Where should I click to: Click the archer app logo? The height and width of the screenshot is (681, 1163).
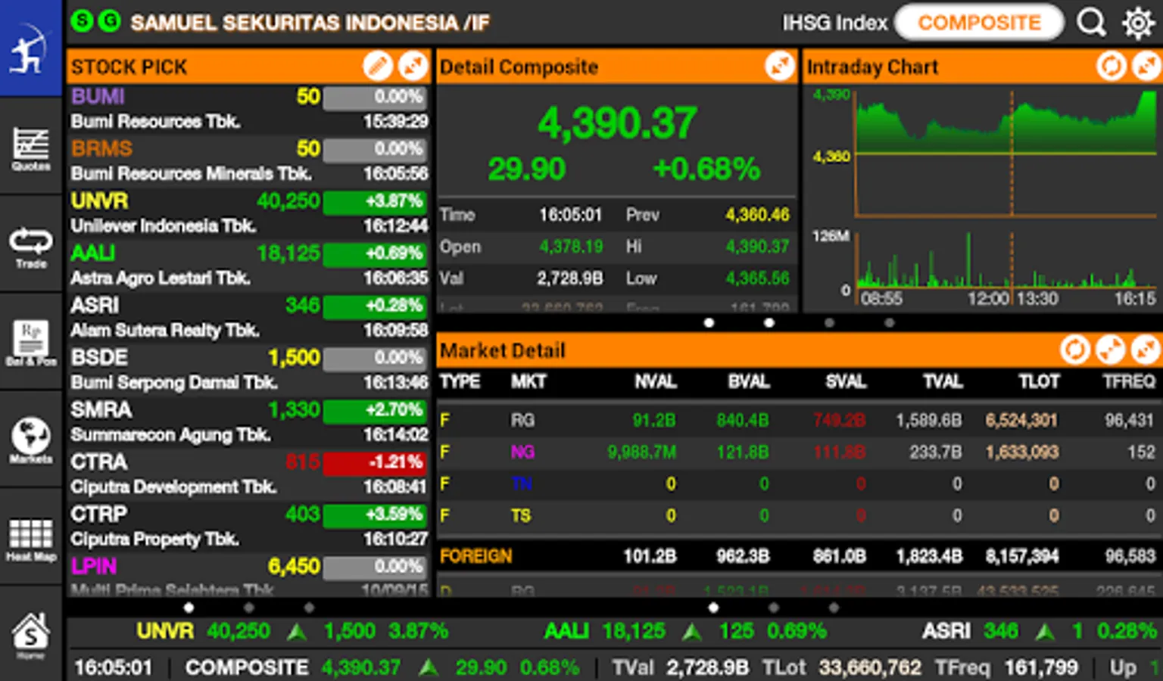30,48
